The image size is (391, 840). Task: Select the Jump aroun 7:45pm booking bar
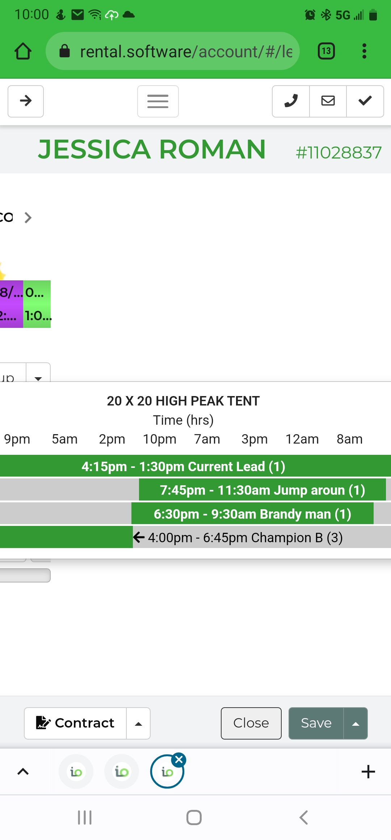[x=262, y=490]
